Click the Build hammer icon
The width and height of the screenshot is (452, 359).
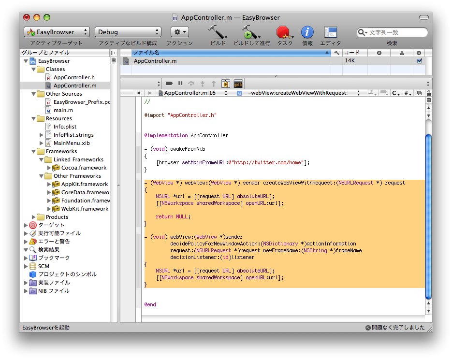217,32
